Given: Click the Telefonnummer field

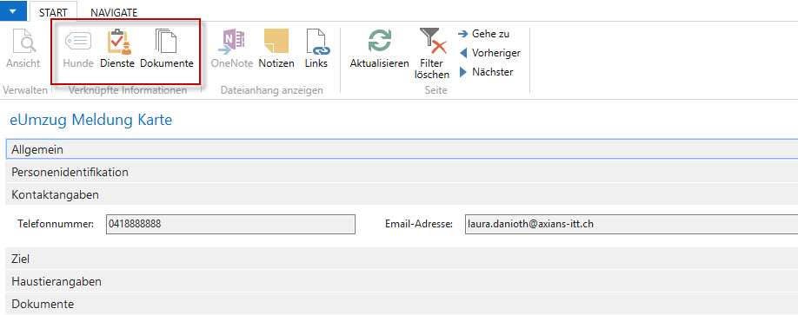Looking at the screenshot, I should (230, 224).
